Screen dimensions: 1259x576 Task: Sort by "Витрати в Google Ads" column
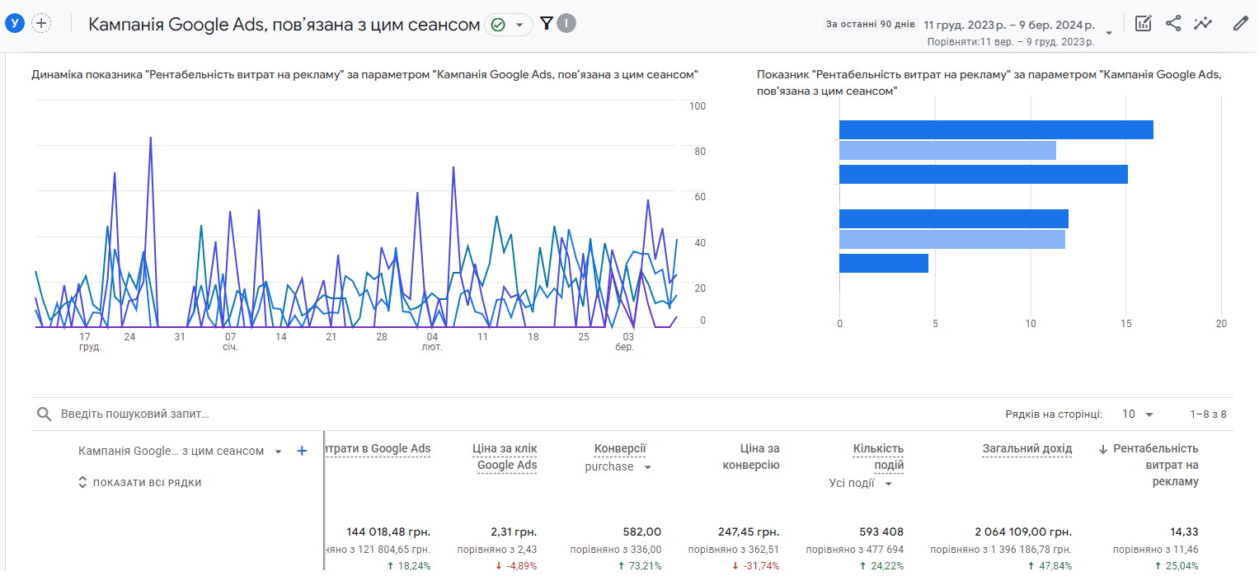[378, 449]
